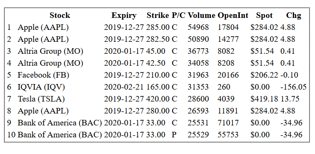
Task: Click the P/C column header
Action: (178, 15)
